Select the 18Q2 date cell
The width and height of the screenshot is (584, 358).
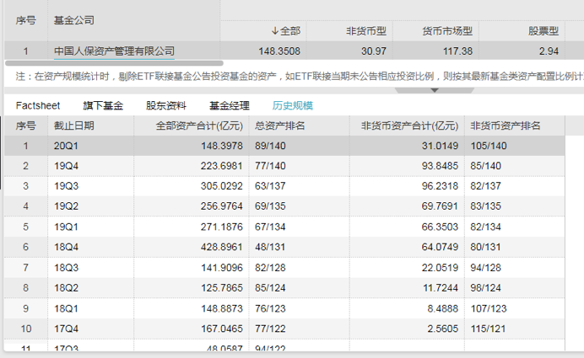66,288
